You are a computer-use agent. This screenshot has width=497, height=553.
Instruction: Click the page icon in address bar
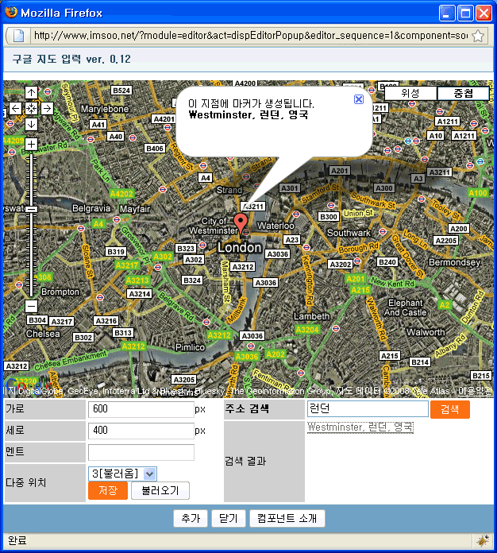(x=19, y=36)
